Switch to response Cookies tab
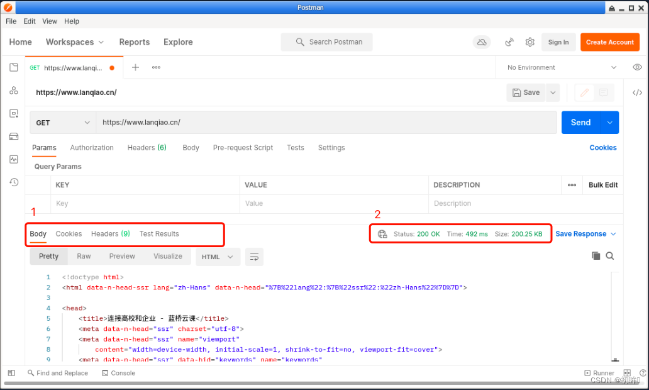The height and width of the screenshot is (390, 649). 69,234
